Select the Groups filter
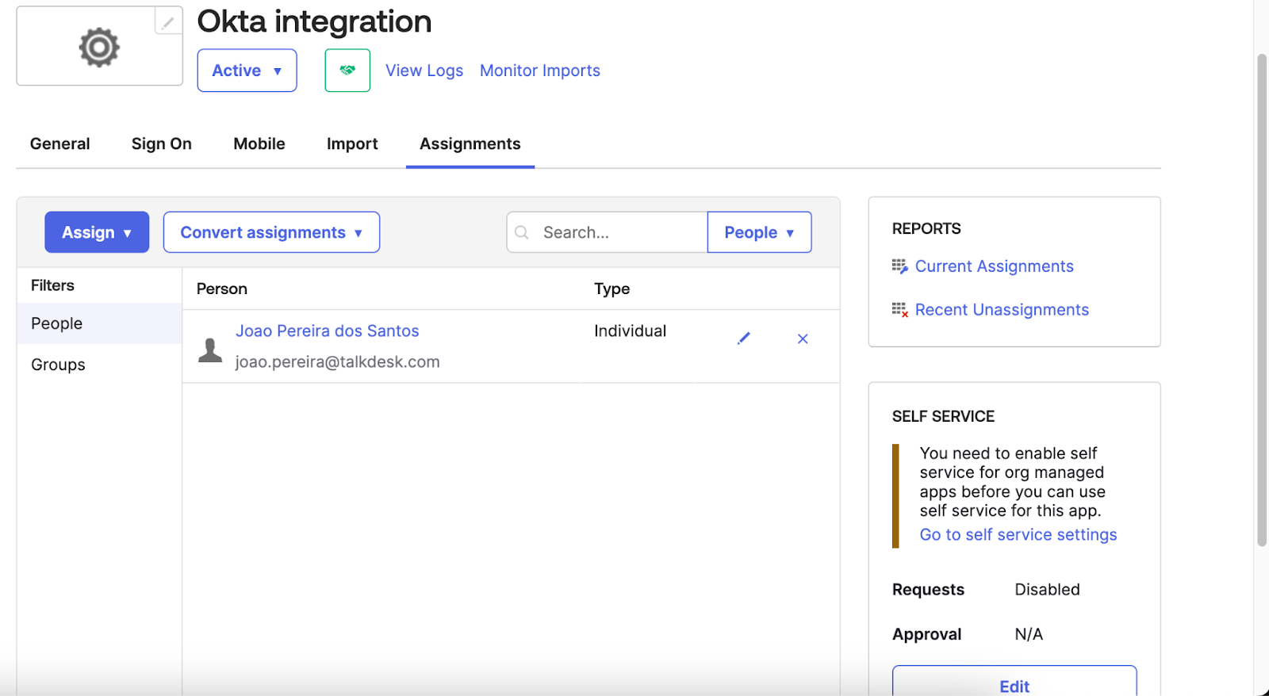This screenshot has height=696, width=1269. [x=99, y=365]
